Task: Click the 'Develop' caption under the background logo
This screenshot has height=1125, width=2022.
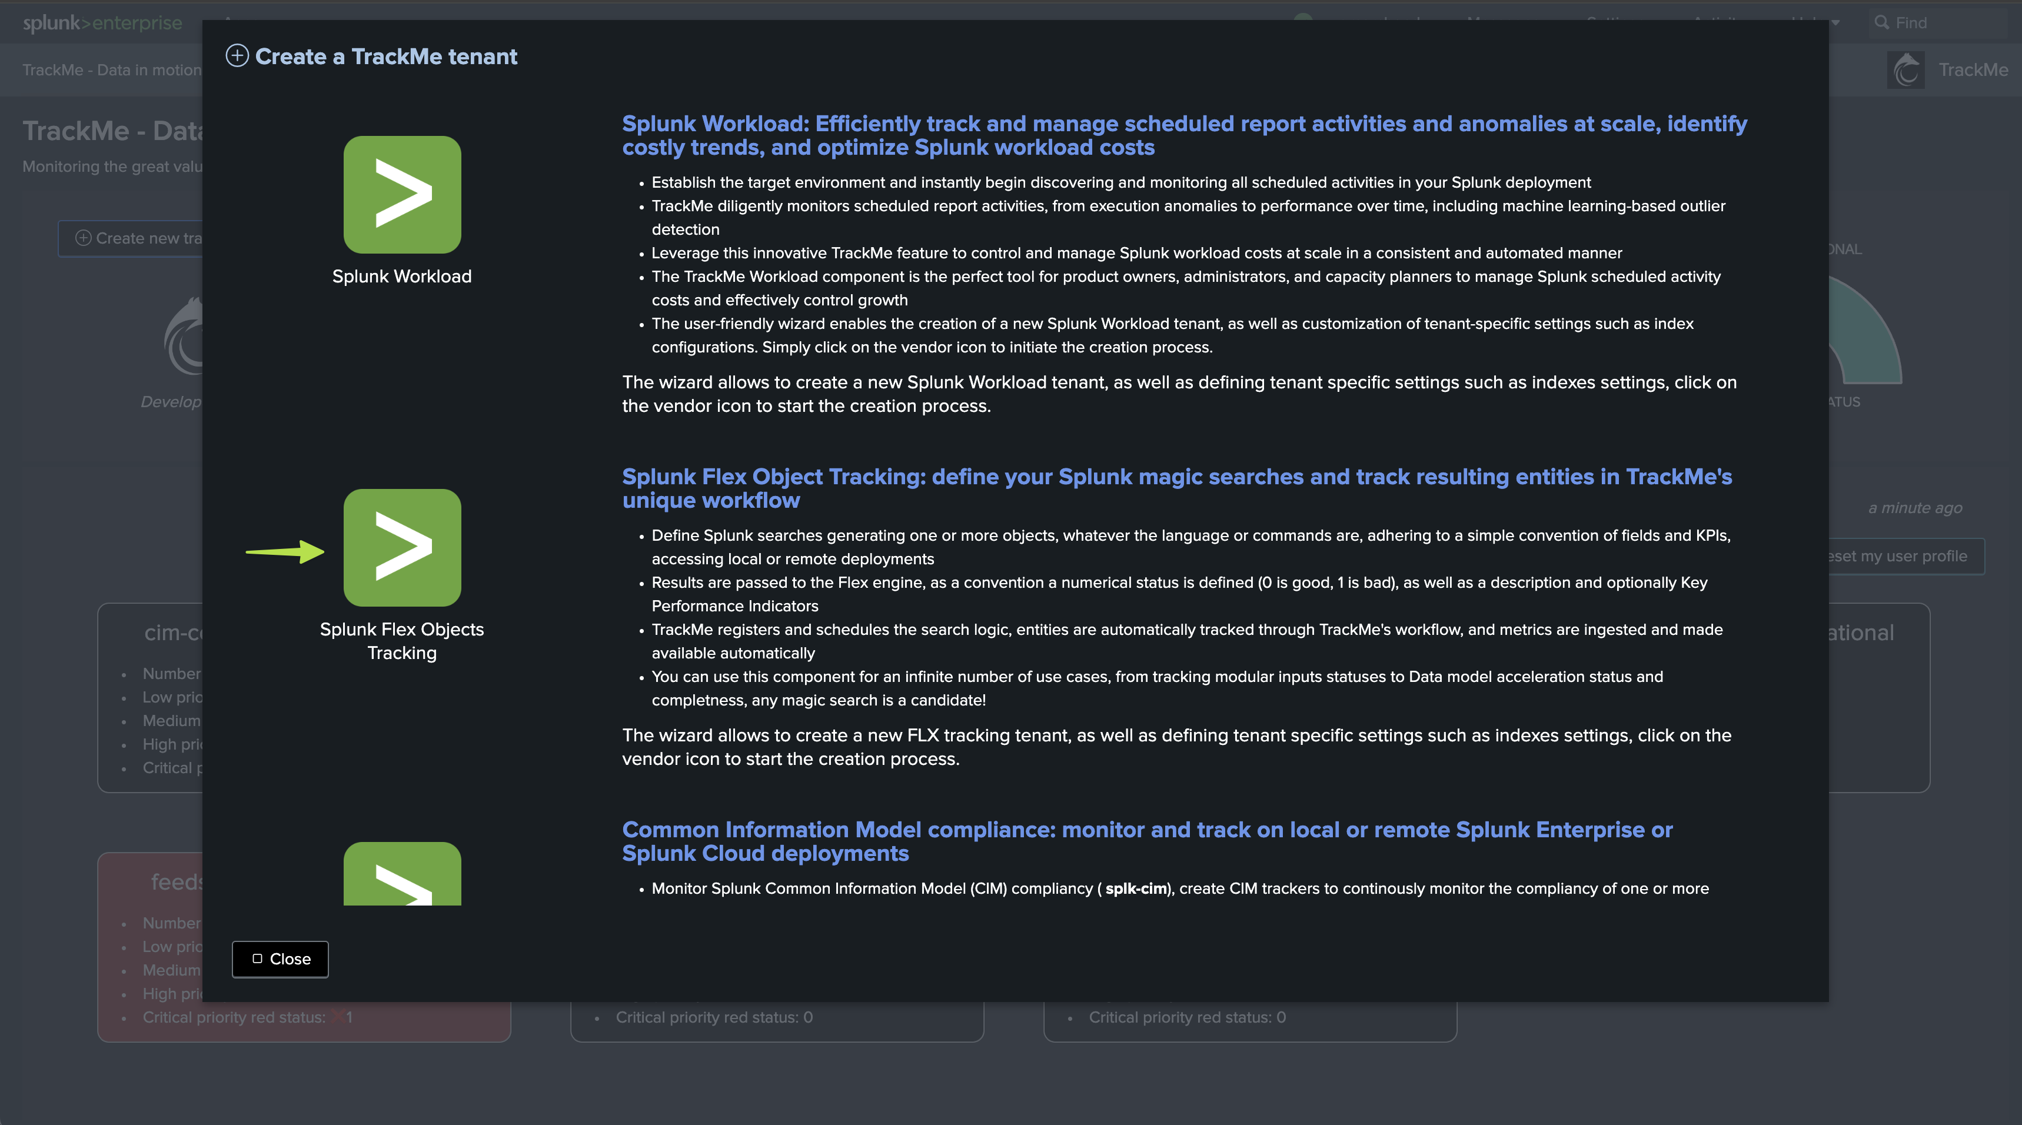Action: click(x=171, y=401)
